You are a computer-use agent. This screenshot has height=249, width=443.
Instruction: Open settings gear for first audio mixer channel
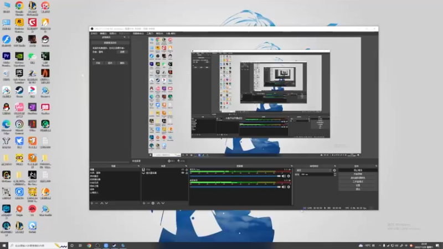pos(289,176)
